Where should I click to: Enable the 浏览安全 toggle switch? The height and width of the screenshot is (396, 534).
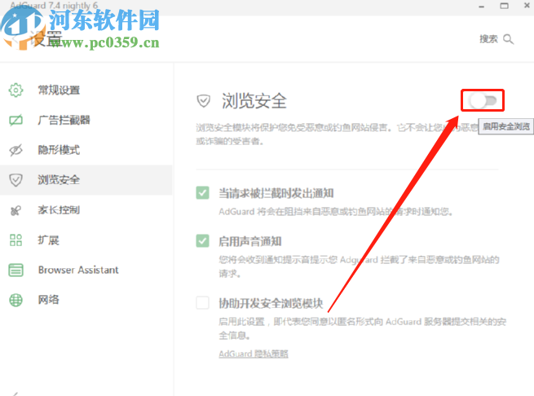tap(483, 100)
